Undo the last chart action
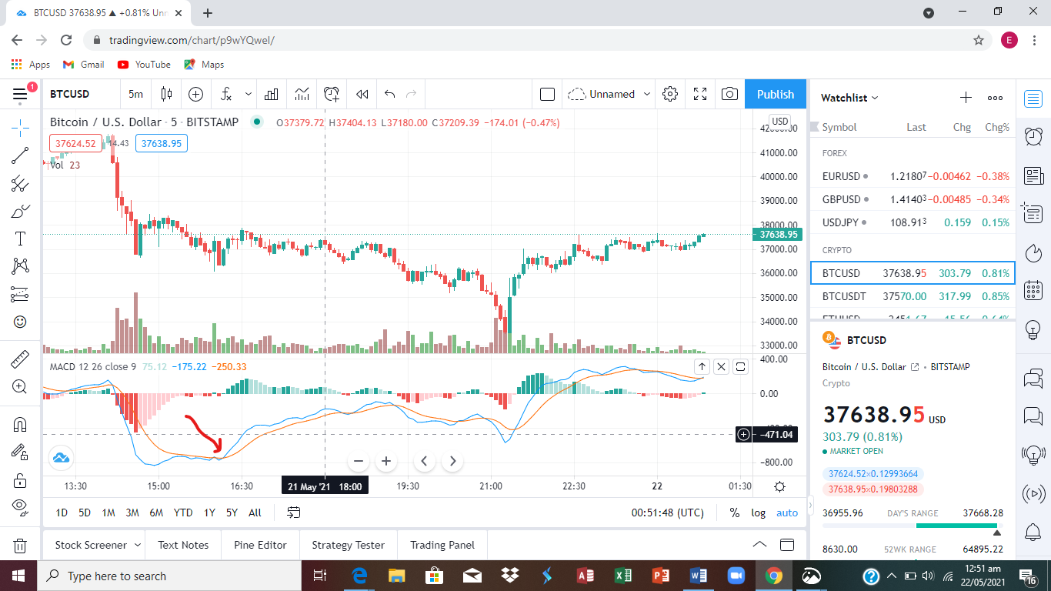 click(x=389, y=94)
